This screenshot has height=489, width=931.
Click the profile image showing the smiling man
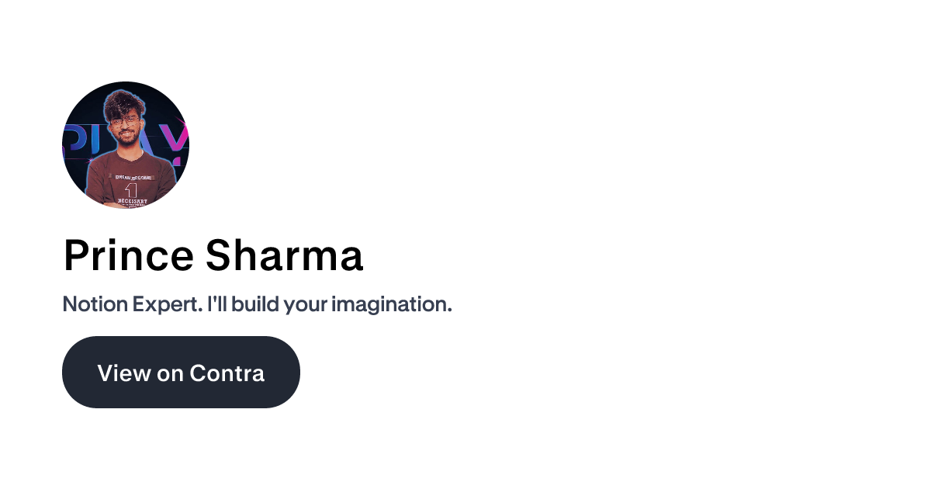pyautogui.click(x=126, y=144)
